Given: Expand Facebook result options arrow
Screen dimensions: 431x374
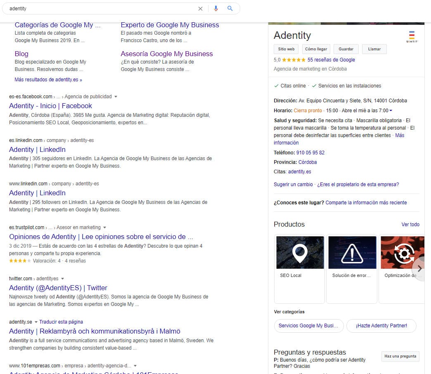Looking at the screenshot, I should [x=116, y=97].
